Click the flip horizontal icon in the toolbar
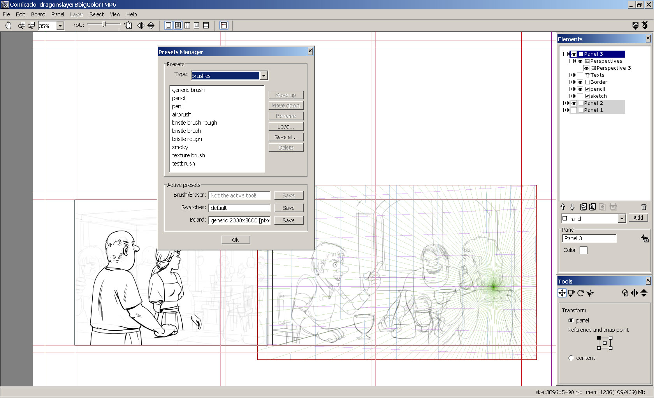The width and height of the screenshot is (654, 398). (141, 25)
